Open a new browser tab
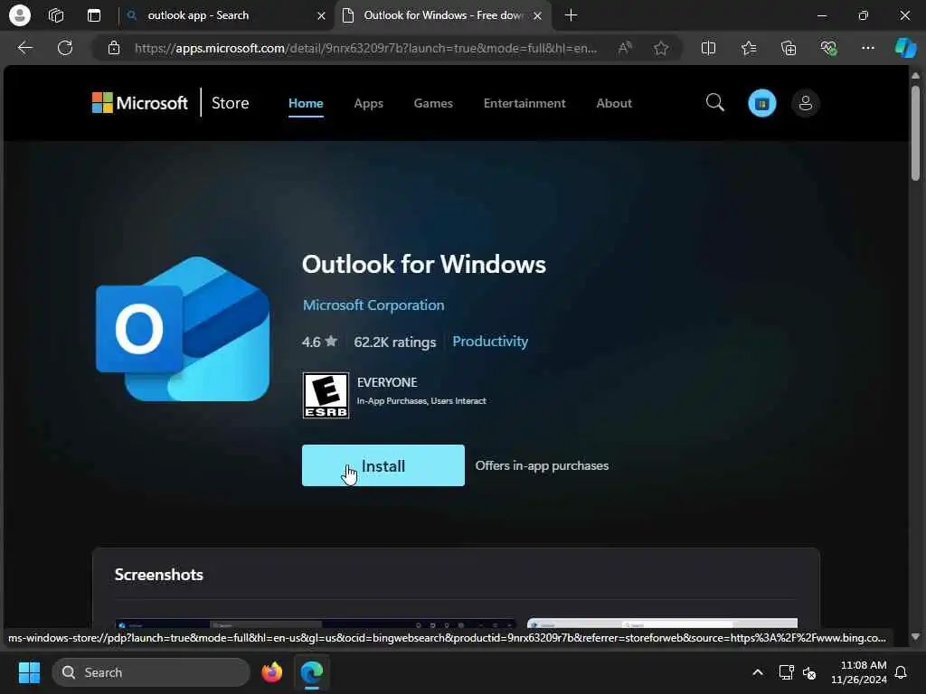The width and height of the screenshot is (926, 694). coord(571,15)
